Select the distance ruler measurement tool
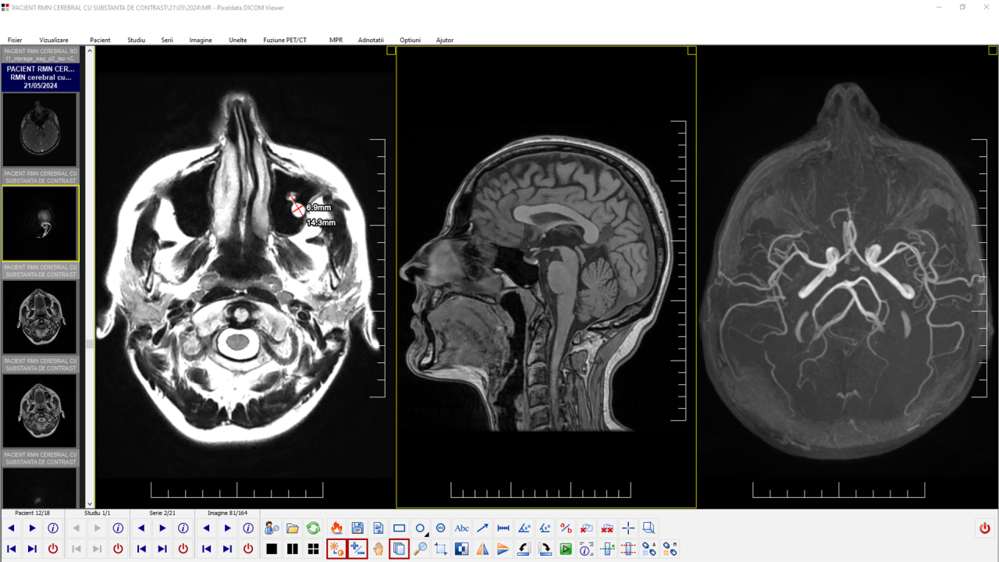The image size is (999, 562). tap(503, 528)
